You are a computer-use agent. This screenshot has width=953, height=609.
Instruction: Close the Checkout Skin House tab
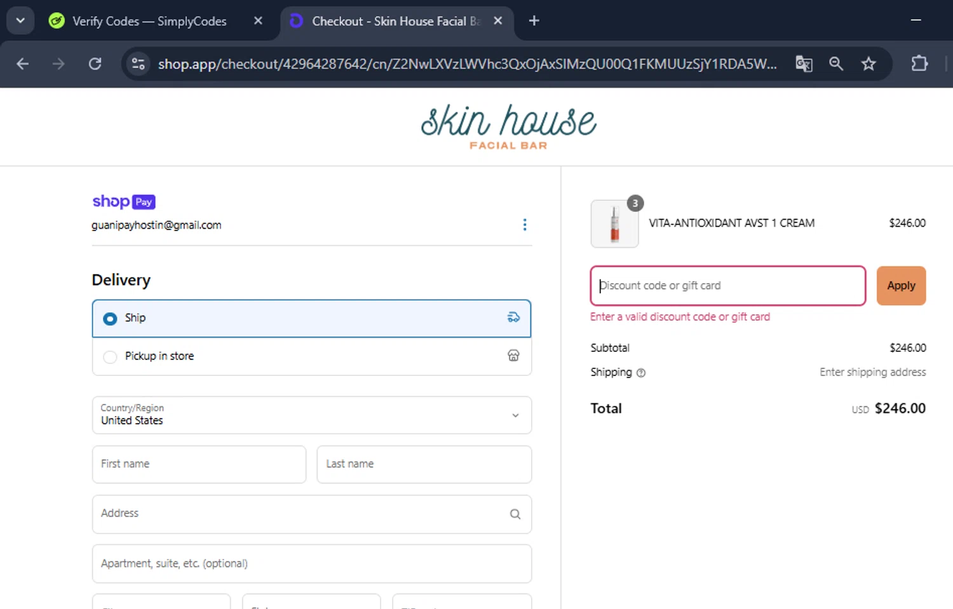498,21
